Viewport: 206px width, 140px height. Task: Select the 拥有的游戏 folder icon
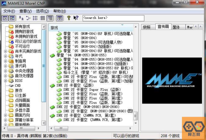click(x=11, y=32)
